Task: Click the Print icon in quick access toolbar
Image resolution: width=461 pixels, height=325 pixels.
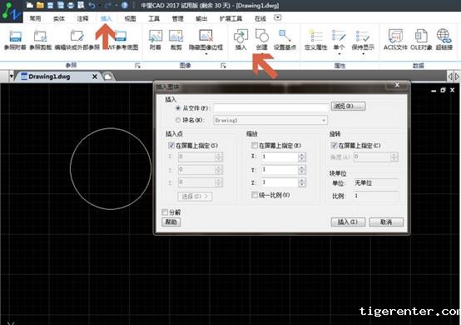Action: click(x=71, y=5)
